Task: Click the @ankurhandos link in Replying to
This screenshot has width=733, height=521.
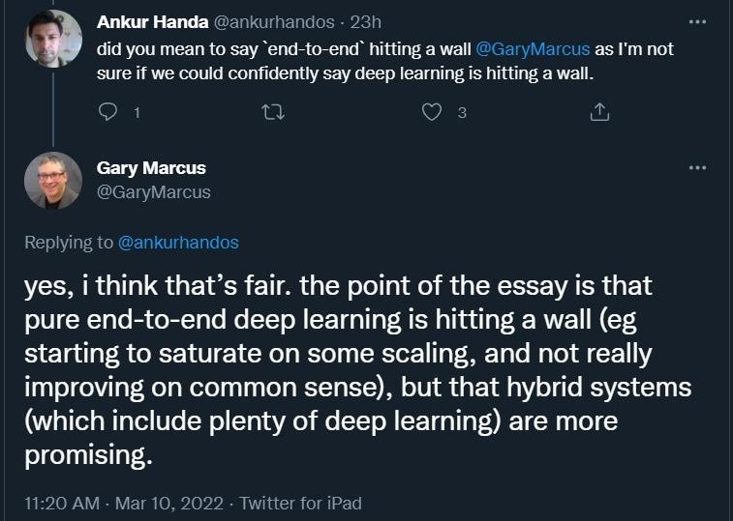Action: (177, 242)
